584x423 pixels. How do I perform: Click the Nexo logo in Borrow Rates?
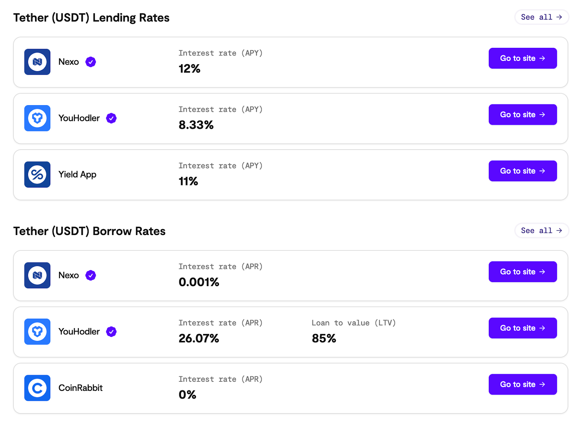[37, 276]
